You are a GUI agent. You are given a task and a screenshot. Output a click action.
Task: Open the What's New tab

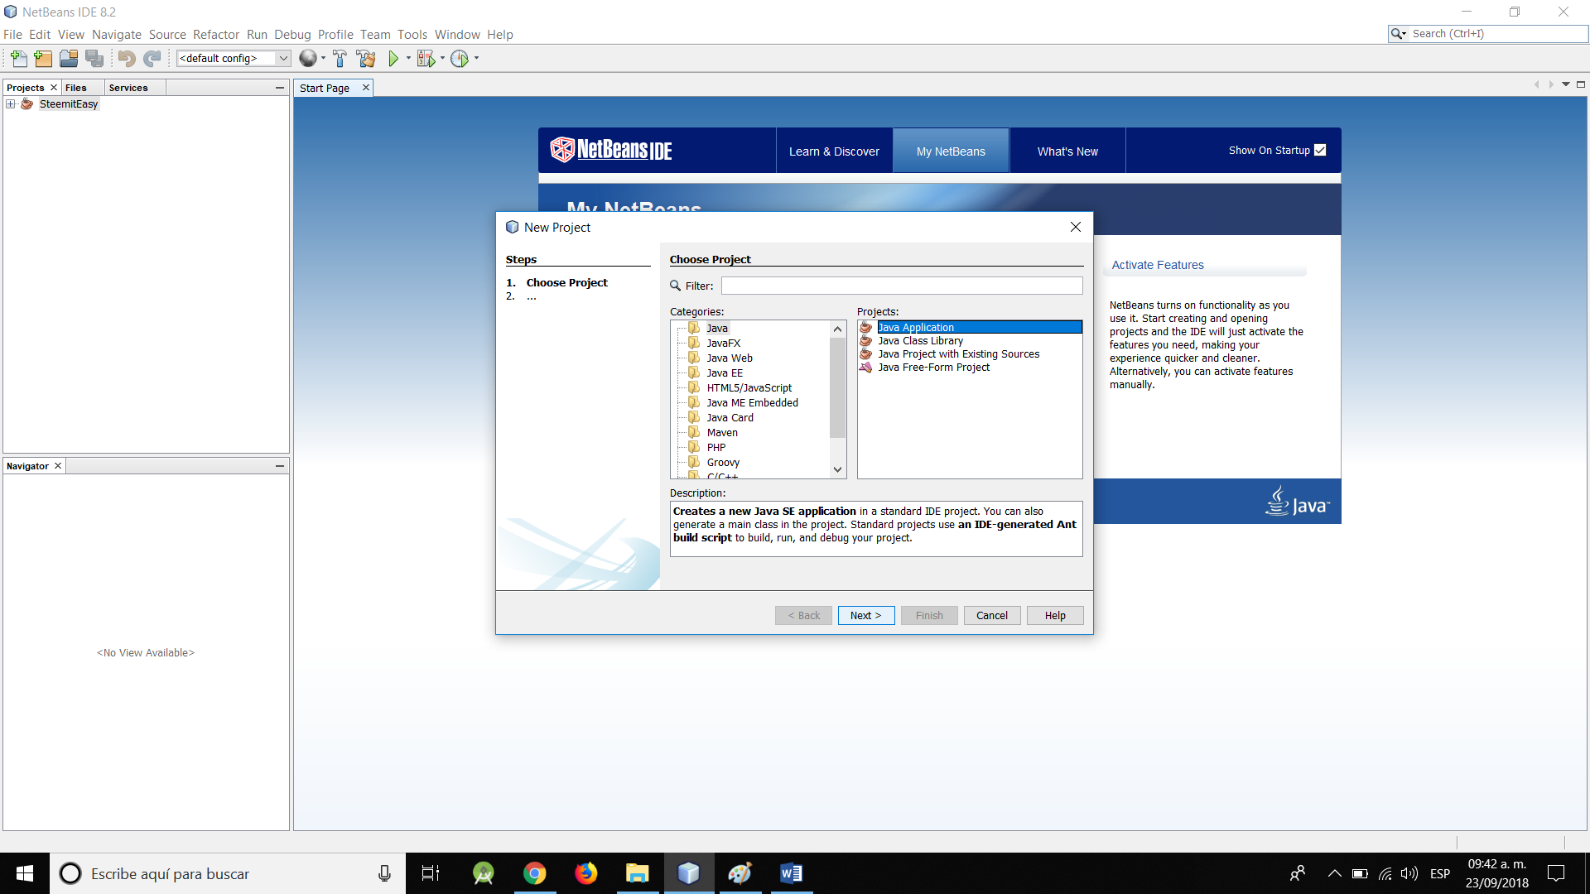coord(1067,151)
